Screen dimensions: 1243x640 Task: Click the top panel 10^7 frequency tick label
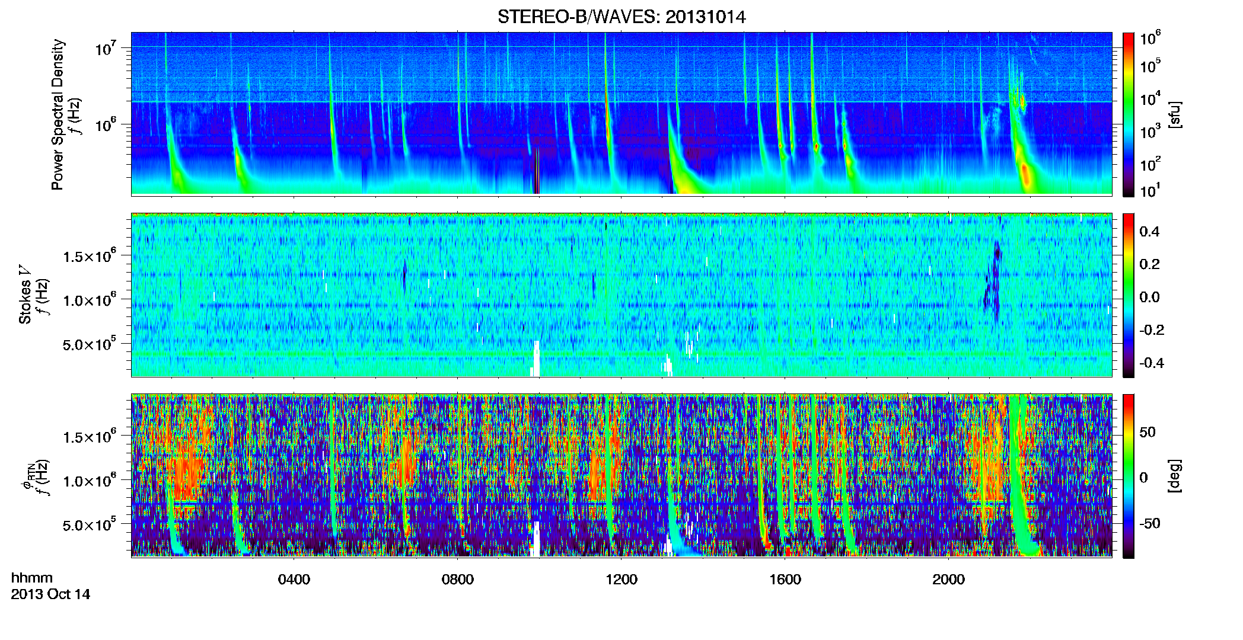(x=106, y=49)
